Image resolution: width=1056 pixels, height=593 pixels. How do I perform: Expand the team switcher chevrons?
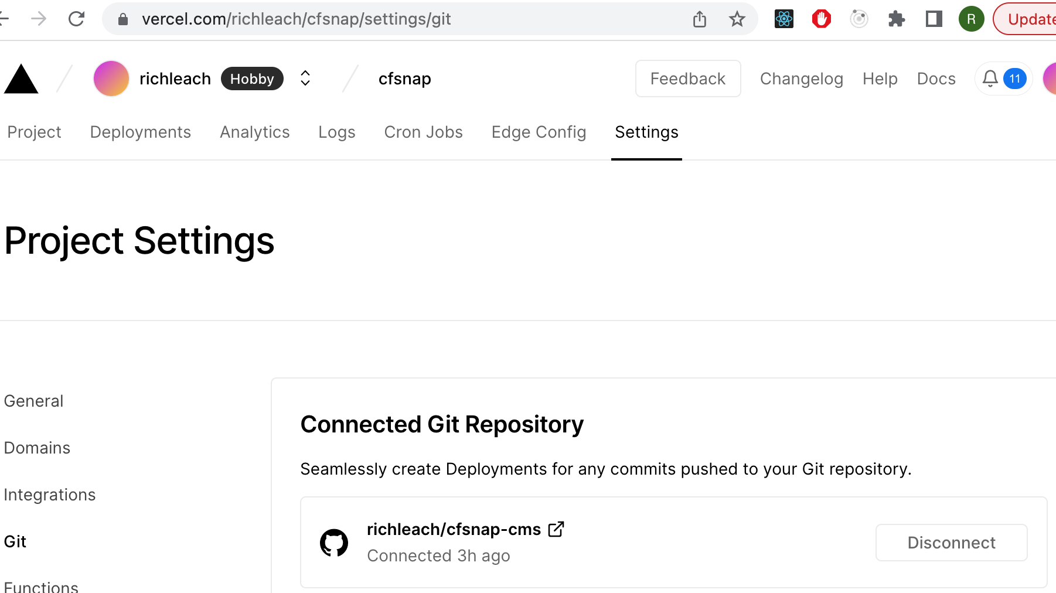305,79
